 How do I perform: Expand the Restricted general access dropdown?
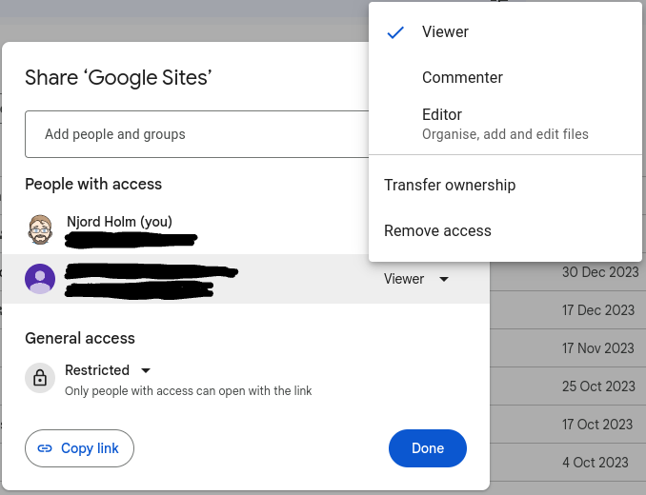point(108,370)
